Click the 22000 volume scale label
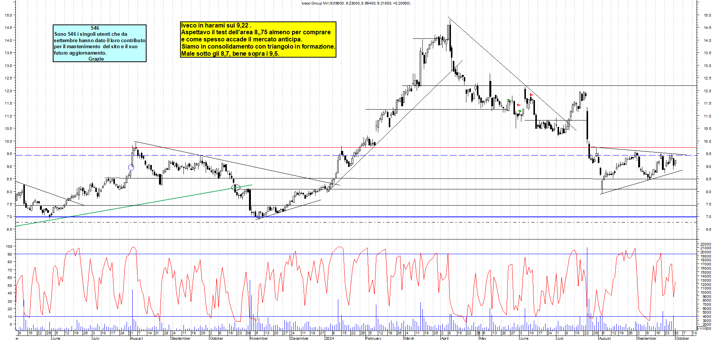This screenshot has height=340, width=712. [x=706, y=244]
